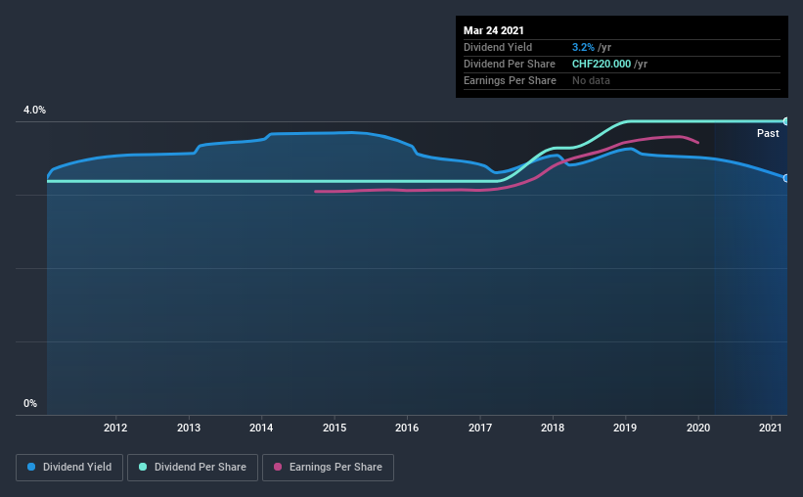Select the 2015 label on the time axis
This screenshot has width=803, height=497.
(x=335, y=428)
